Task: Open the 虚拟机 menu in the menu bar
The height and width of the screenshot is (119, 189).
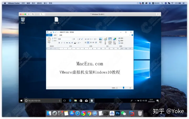Action: coord(39,3)
